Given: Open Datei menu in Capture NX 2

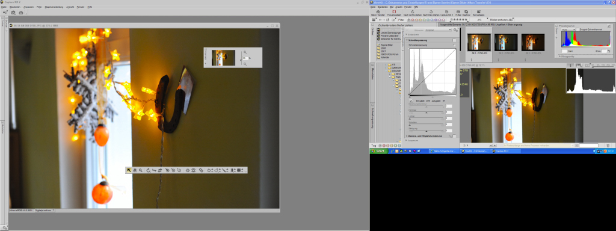Looking at the screenshot, I should pyautogui.click(x=4, y=7).
